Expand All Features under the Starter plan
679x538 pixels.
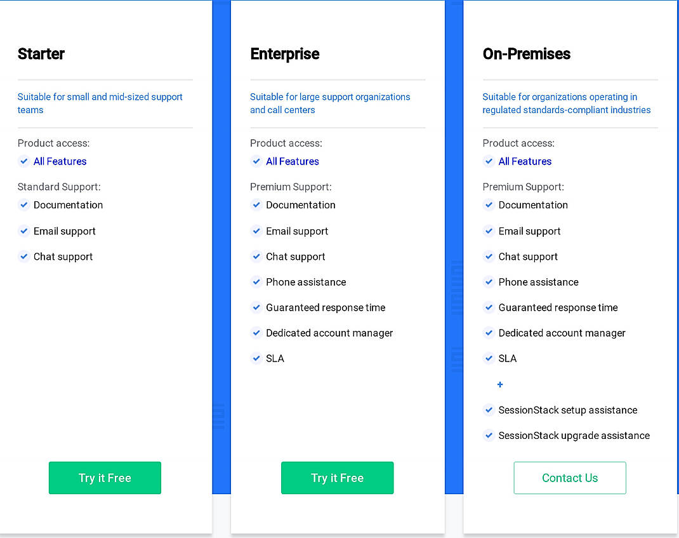pyautogui.click(x=60, y=161)
